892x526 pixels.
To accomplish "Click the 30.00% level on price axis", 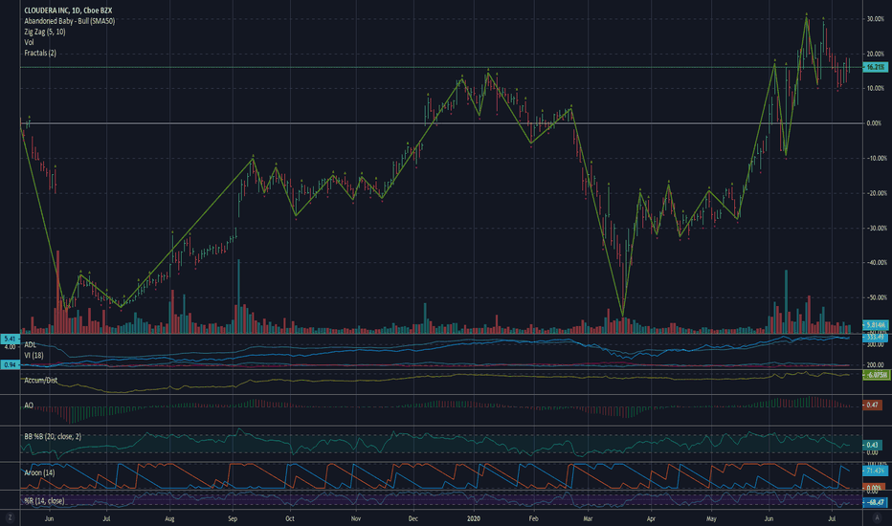I will [x=876, y=19].
